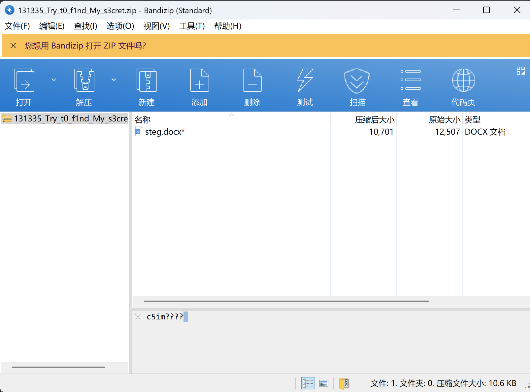This screenshot has width=530, height=392.
Task: Expand the Open (打开) dropdown arrow
Action: 54,80
